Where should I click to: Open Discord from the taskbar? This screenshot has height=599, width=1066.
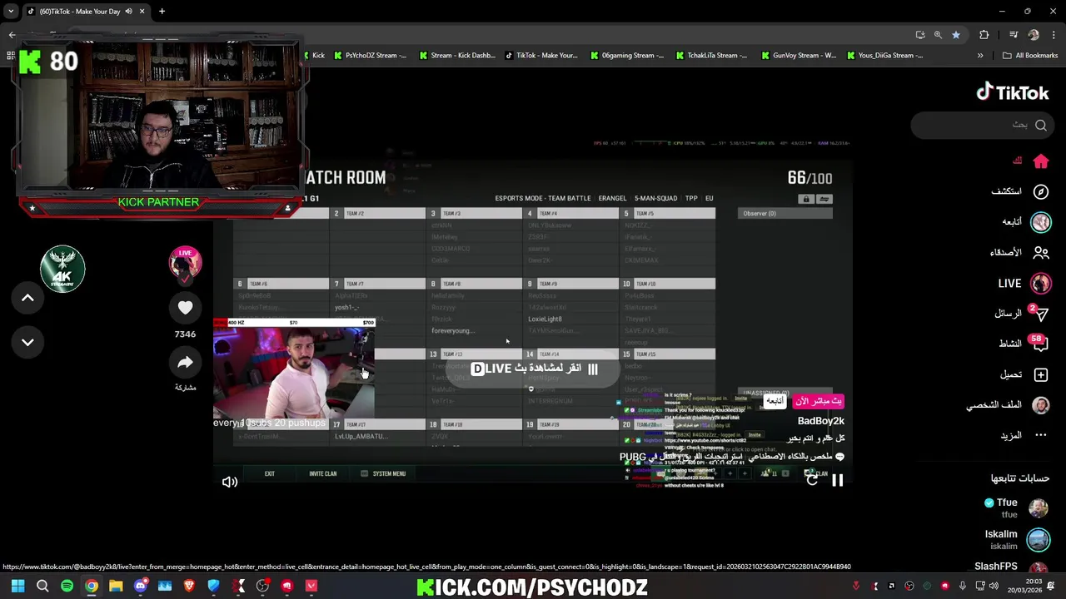click(140, 586)
